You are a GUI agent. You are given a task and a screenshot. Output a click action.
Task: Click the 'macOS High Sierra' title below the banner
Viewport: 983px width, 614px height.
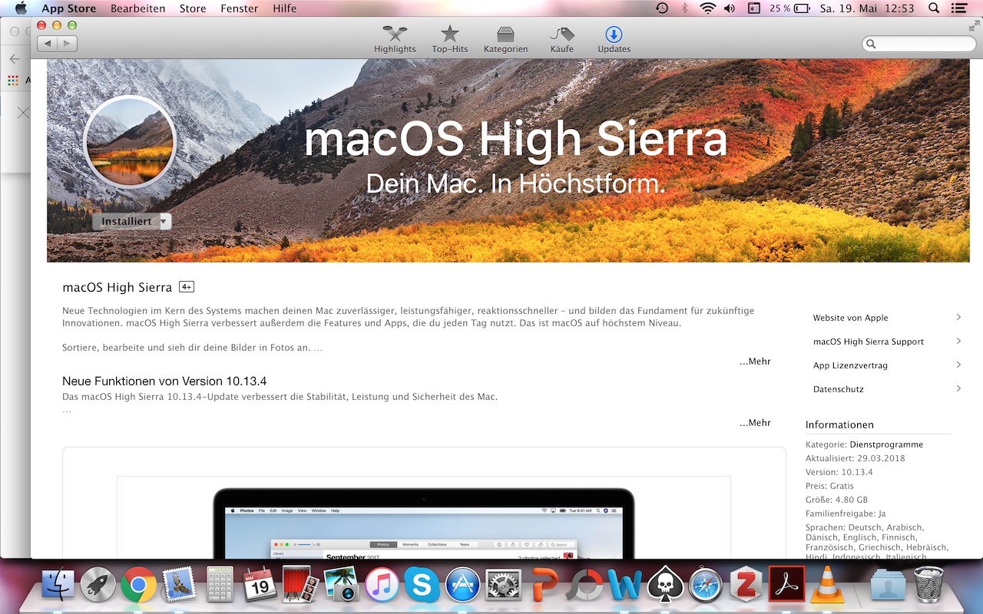coord(117,288)
